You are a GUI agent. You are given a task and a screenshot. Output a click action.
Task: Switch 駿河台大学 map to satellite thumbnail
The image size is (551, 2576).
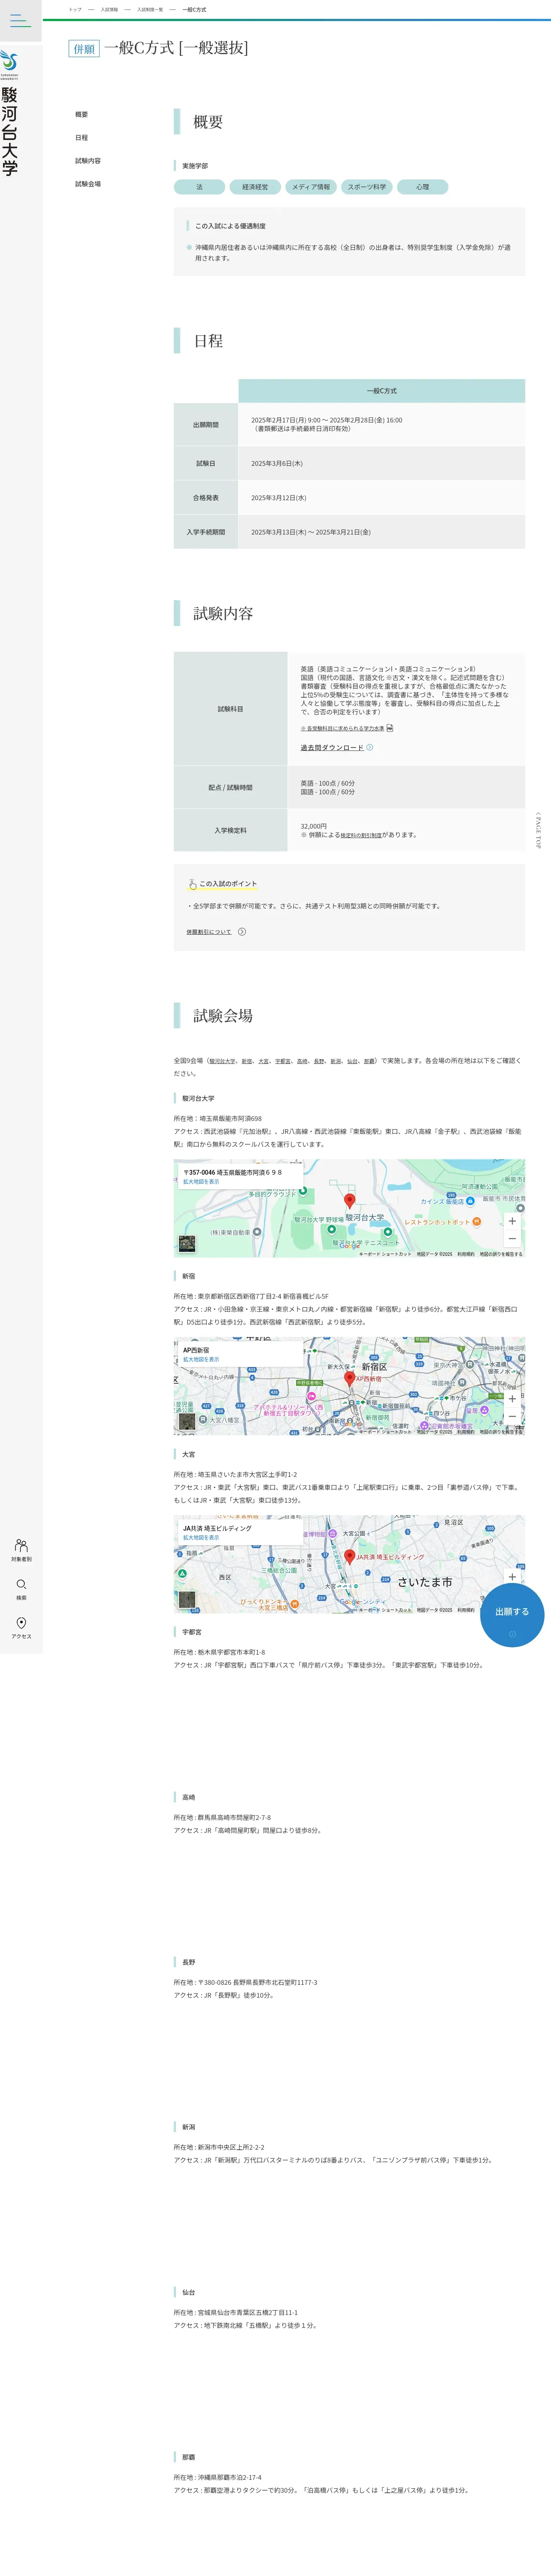click(x=187, y=1244)
